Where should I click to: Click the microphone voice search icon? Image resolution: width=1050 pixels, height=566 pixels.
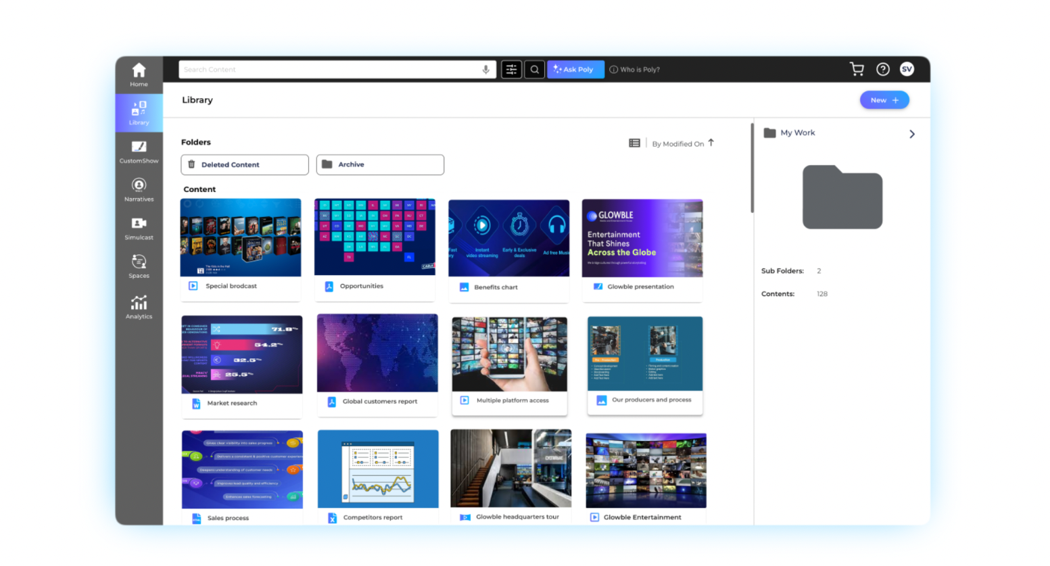pos(485,70)
